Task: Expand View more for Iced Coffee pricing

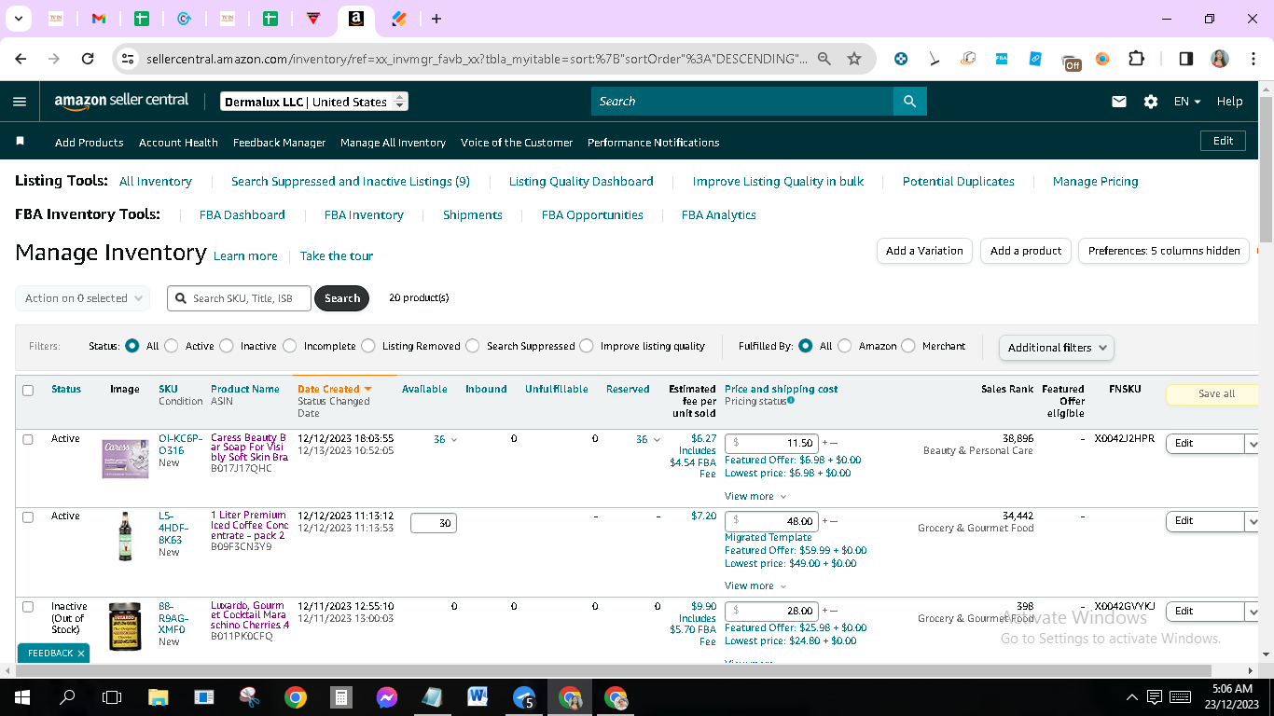Action: click(755, 585)
